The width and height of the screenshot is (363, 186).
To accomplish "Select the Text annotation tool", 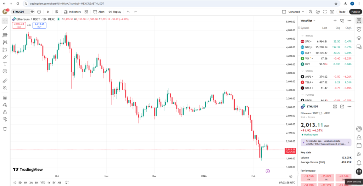I will tap(5, 64).
